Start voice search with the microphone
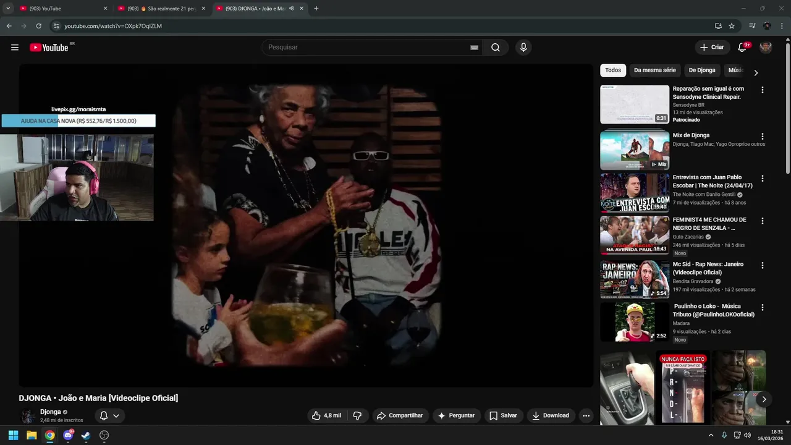Image resolution: width=791 pixels, height=445 pixels. [x=523, y=48]
